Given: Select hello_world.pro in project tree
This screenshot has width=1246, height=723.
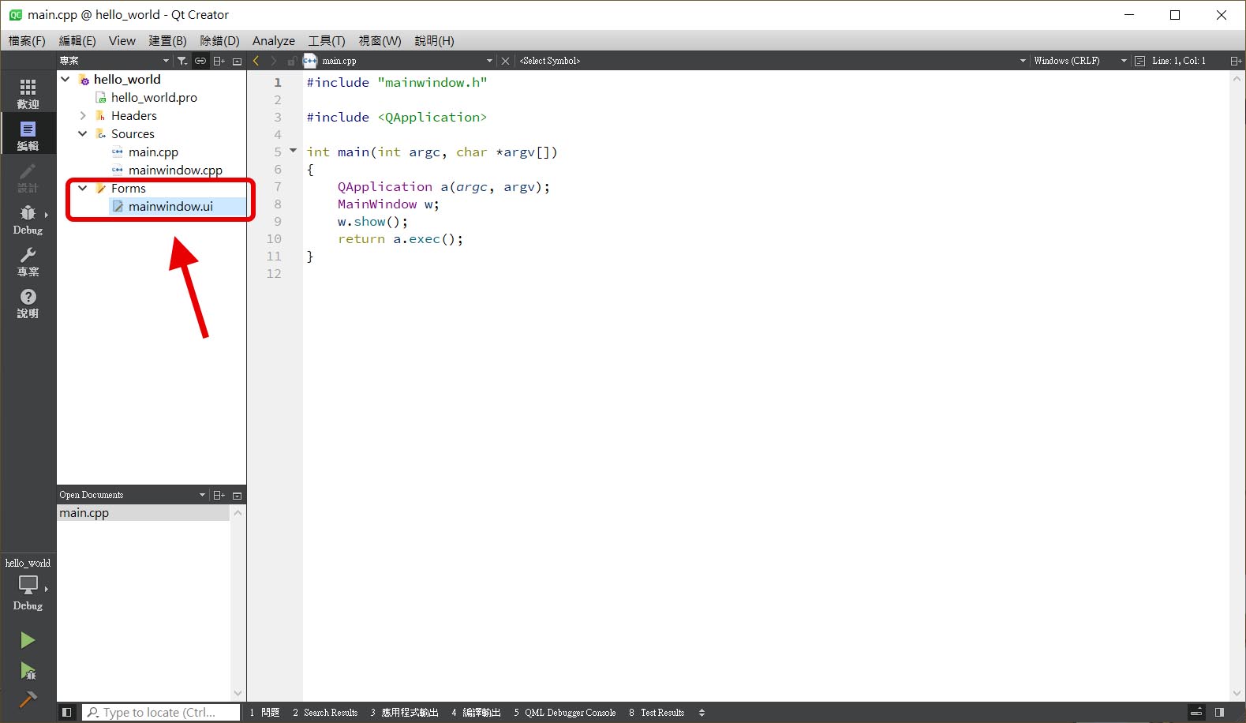Looking at the screenshot, I should [x=154, y=97].
